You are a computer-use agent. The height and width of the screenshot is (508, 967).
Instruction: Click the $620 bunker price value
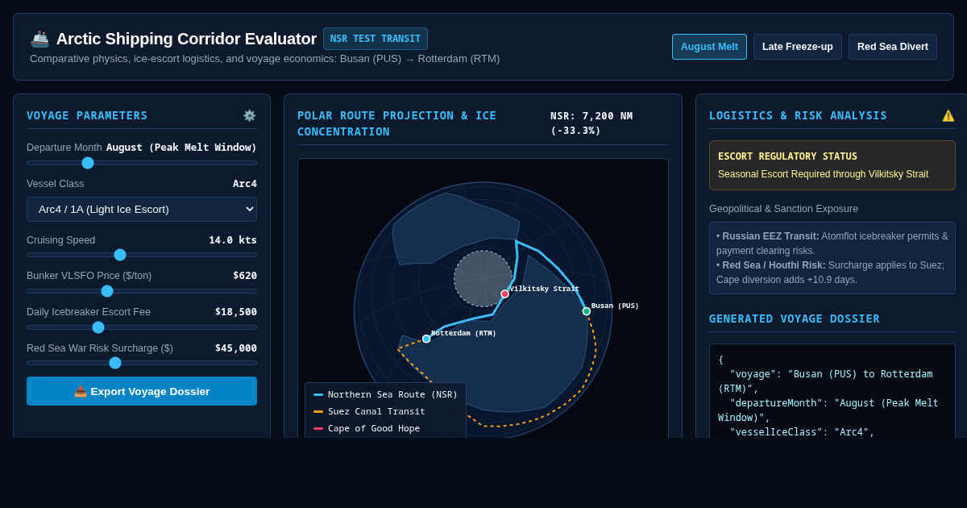coord(245,276)
